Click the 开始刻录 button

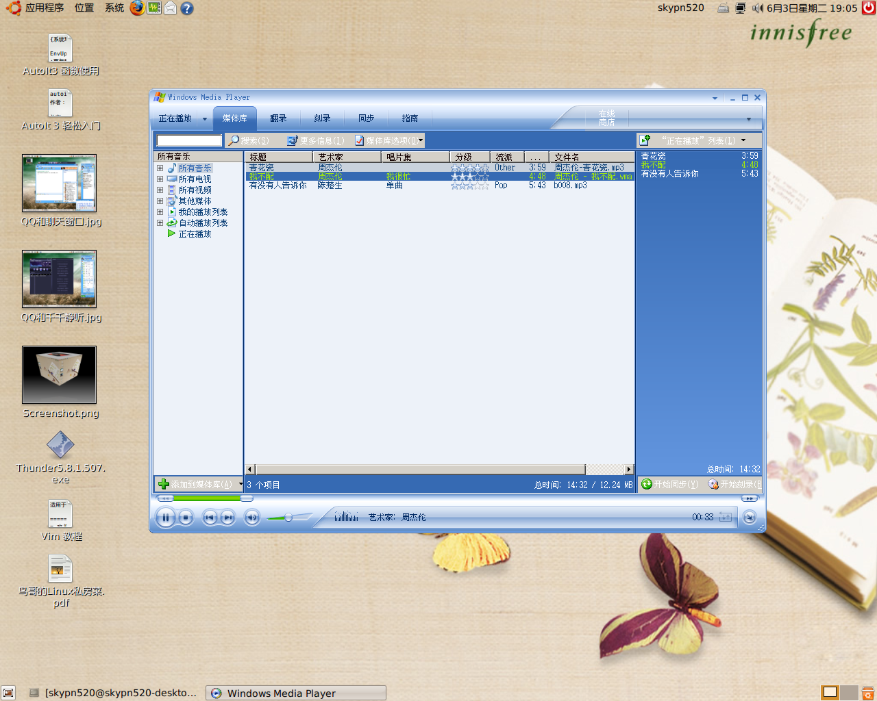[x=734, y=484]
